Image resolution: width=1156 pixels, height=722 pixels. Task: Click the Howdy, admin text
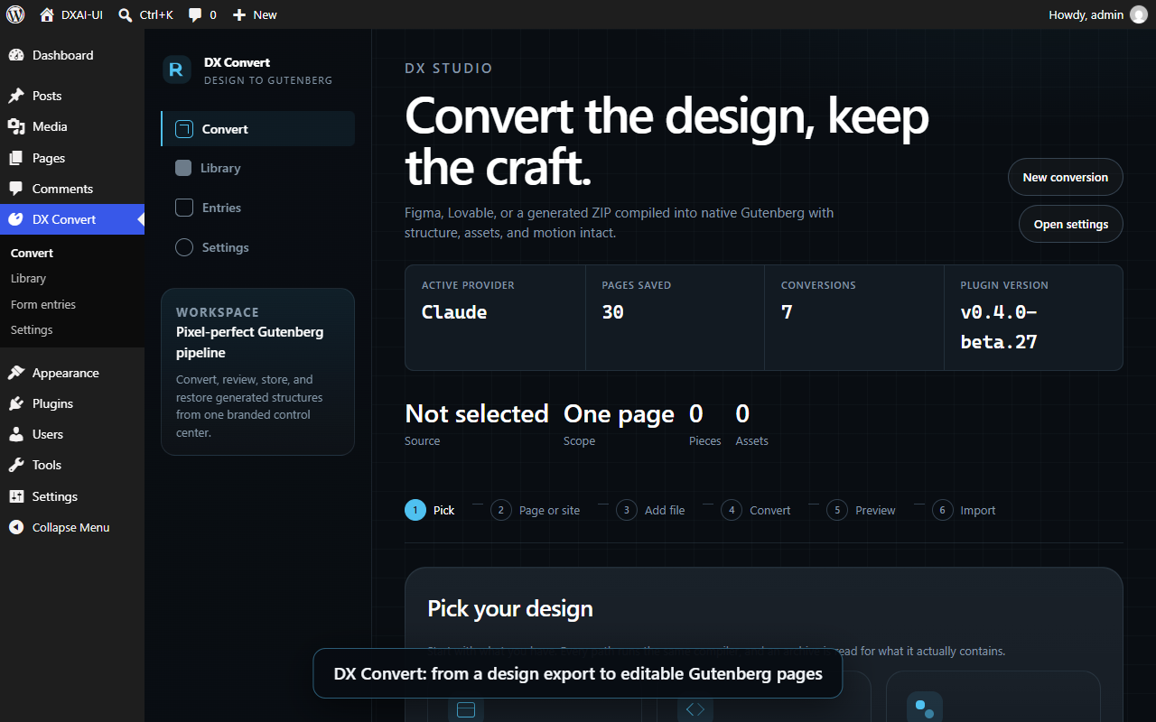point(1086,14)
